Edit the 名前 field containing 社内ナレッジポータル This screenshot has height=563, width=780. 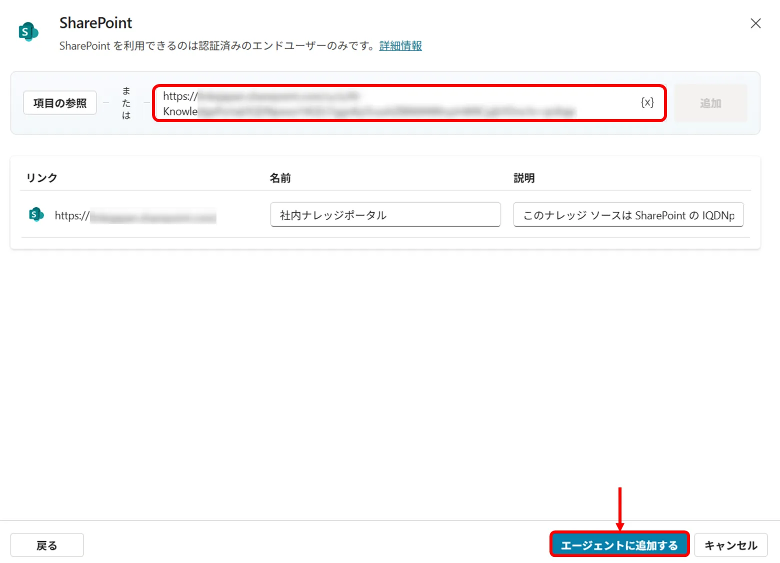[x=385, y=215]
